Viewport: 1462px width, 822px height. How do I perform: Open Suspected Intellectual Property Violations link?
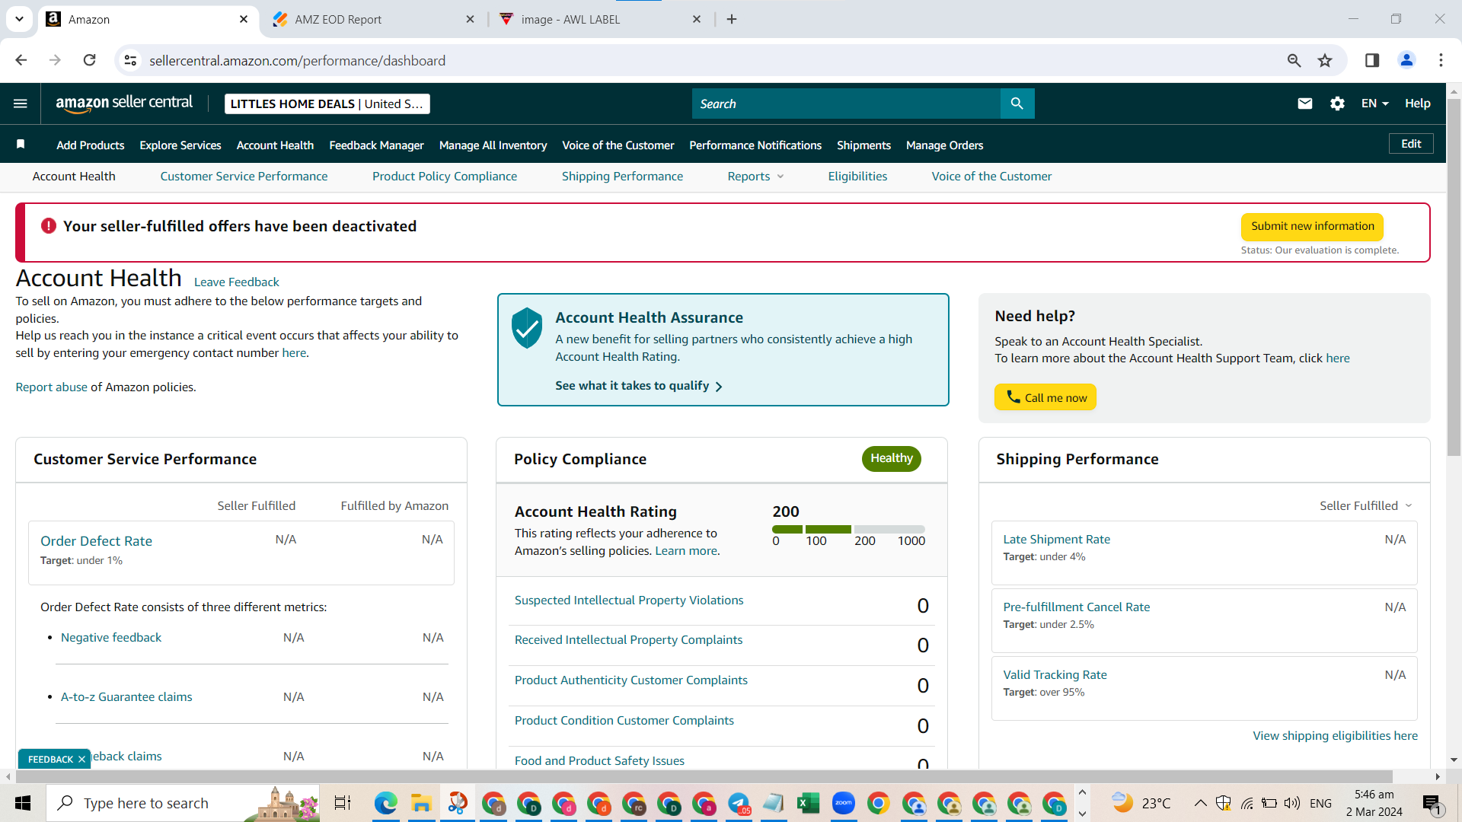pos(629,600)
